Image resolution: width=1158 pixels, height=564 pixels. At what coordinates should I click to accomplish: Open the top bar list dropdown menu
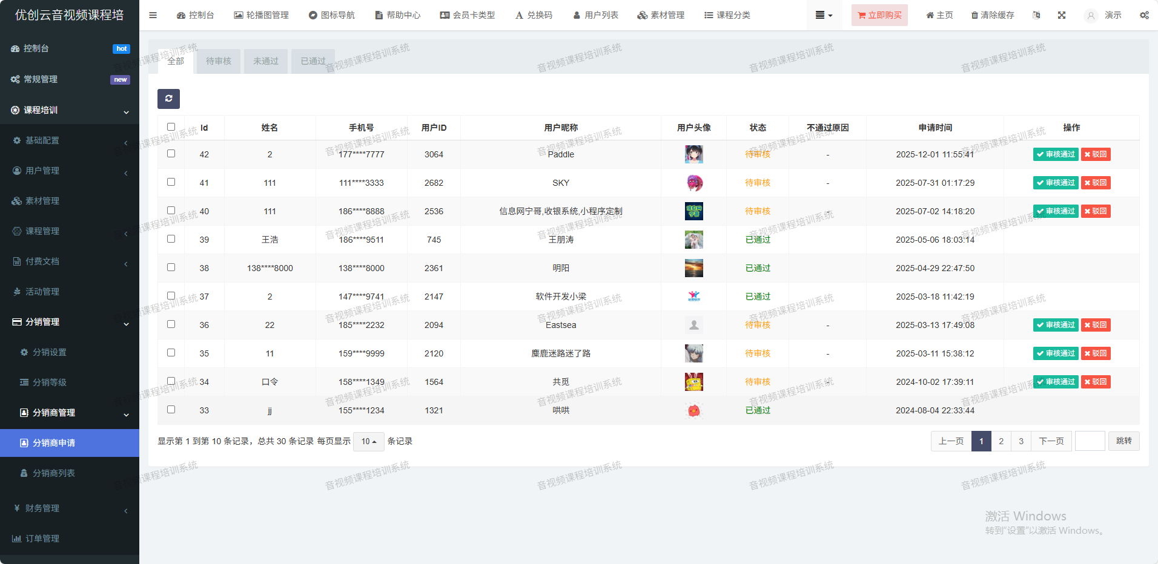(x=824, y=15)
